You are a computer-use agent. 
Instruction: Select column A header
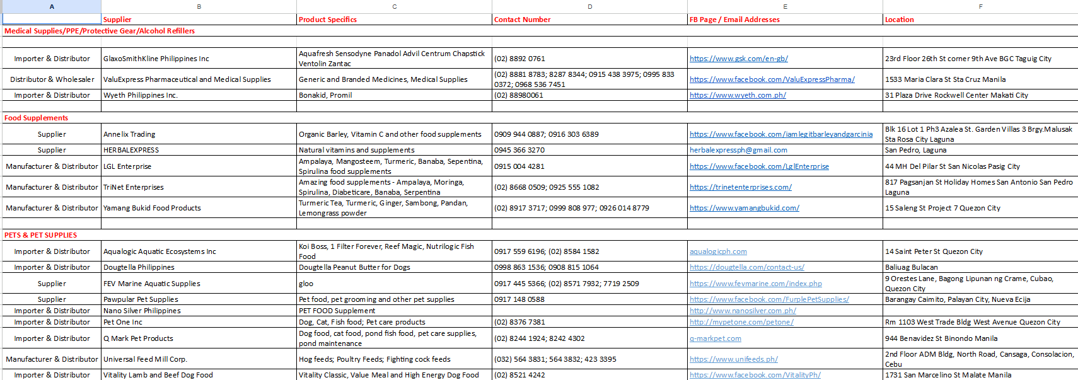[x=52, y=6]
